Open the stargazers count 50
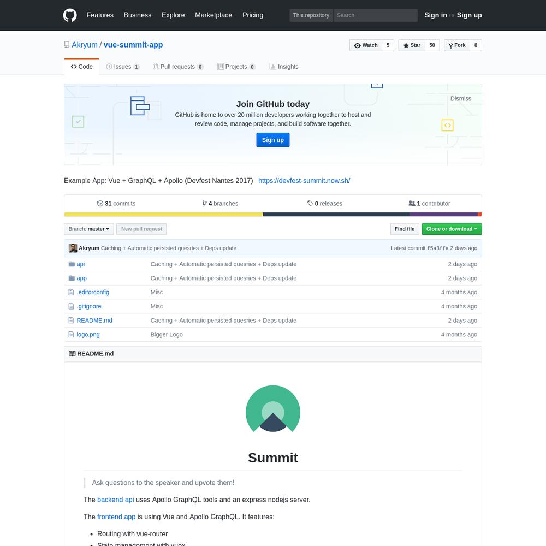Screen dimensions: 546x546 (x=432, y=45)
